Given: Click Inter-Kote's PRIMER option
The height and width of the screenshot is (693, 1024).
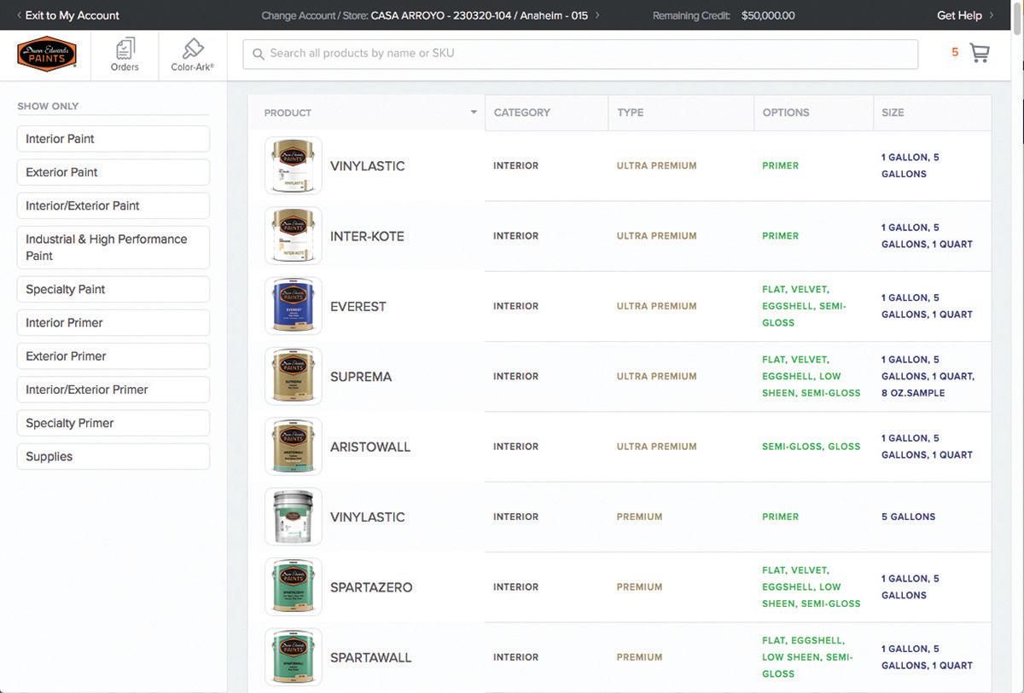Looking at the screenshot, I should (781, 236).
